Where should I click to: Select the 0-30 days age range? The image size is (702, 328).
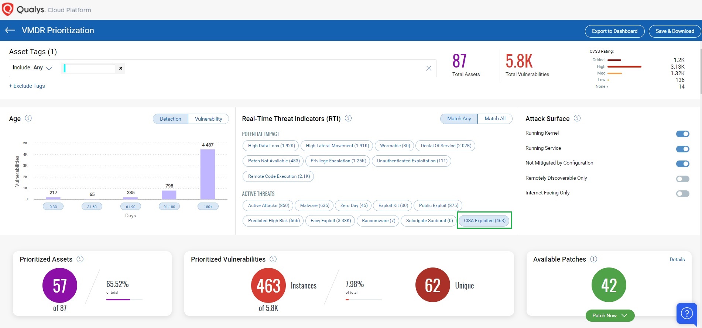pos(53,207)
